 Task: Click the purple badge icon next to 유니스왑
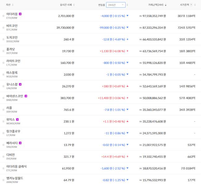click(20, 84)
